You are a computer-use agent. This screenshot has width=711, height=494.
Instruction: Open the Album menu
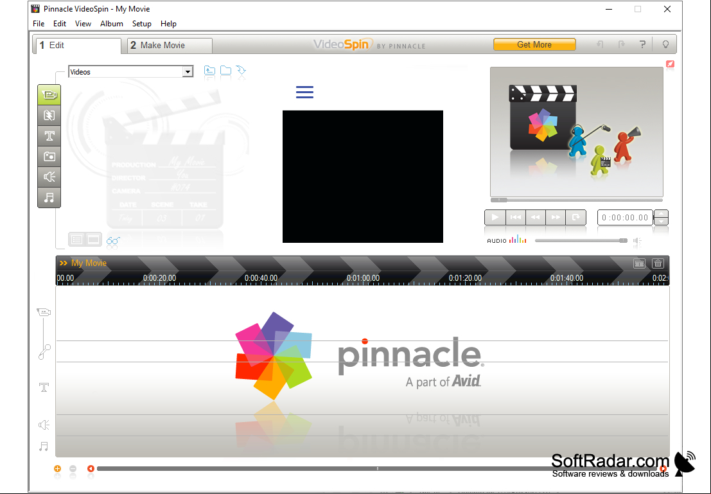112,24
